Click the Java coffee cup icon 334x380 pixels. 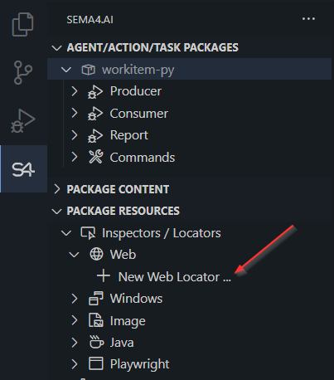(x=96, y=342)
